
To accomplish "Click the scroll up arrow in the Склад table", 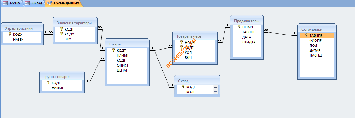I will pyautogui.click(x=215, y=87).
